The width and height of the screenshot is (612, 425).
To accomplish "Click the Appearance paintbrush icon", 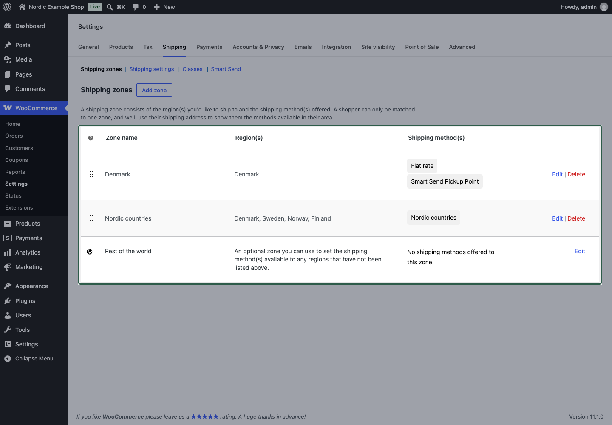I will coord(8,286).
